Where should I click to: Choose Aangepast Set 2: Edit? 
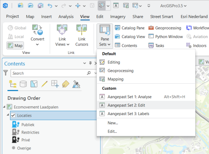[x=126, y=105]
